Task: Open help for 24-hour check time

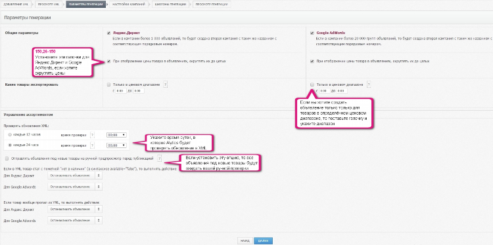Action: (x=92, y=145)
